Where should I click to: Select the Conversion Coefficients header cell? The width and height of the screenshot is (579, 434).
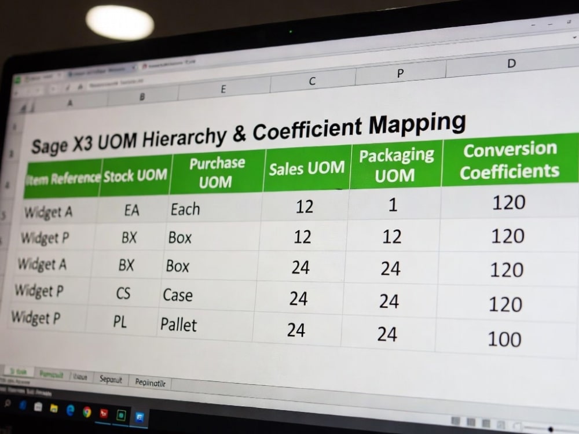(510, 160)
